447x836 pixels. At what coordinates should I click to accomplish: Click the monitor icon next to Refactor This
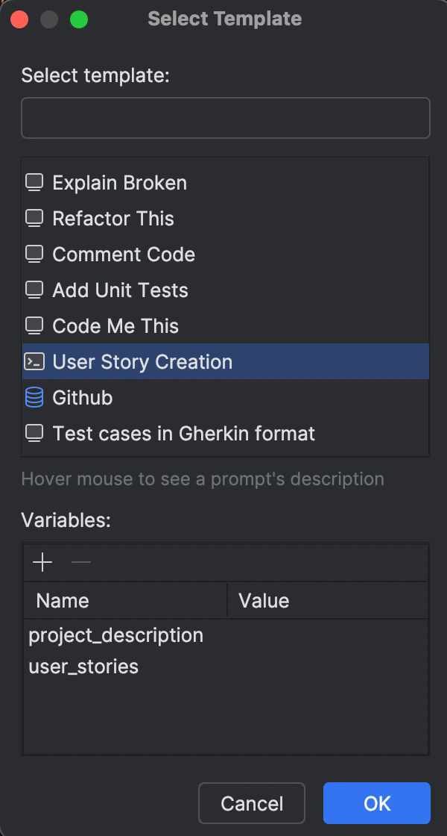[34, 219]
